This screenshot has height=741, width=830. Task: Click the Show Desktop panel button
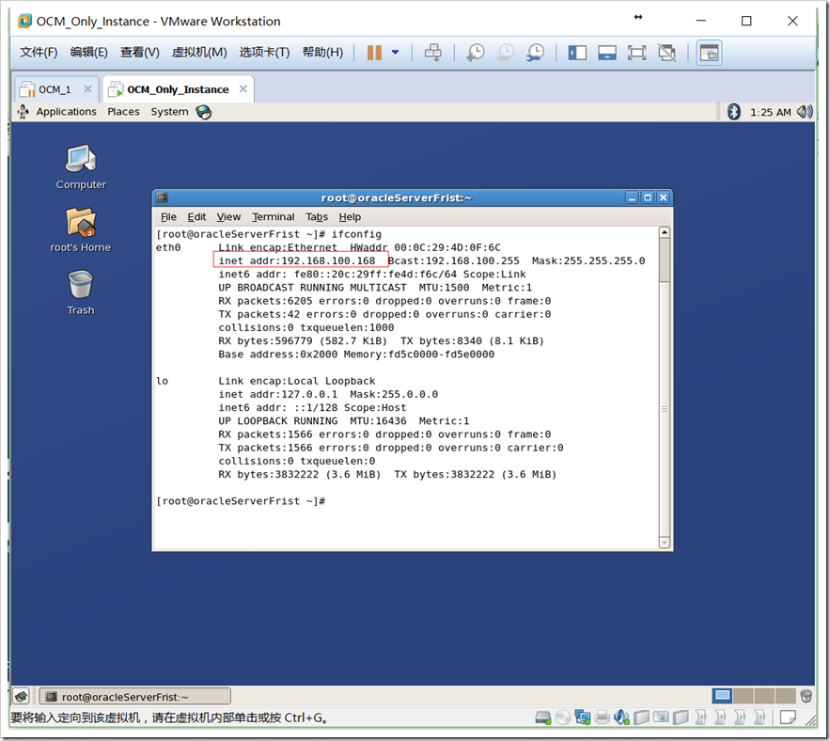pyautogui.click(x=22, y=696)
